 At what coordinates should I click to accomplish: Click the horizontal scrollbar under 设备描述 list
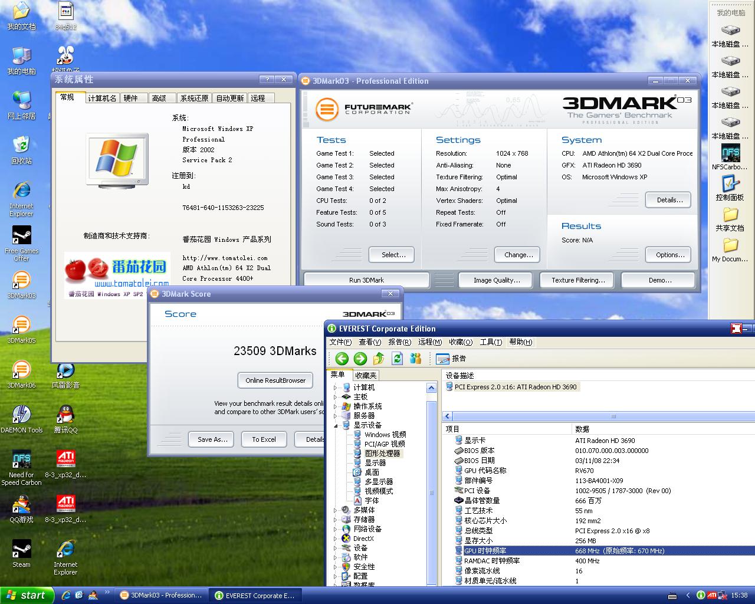point(613,416)
